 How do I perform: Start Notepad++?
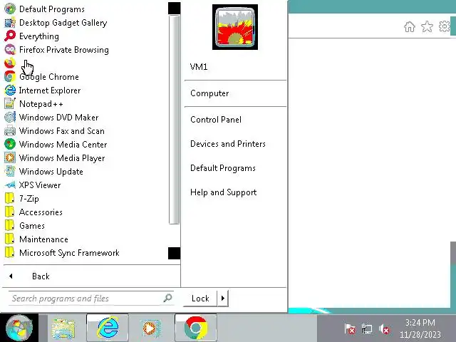[33, 104]
